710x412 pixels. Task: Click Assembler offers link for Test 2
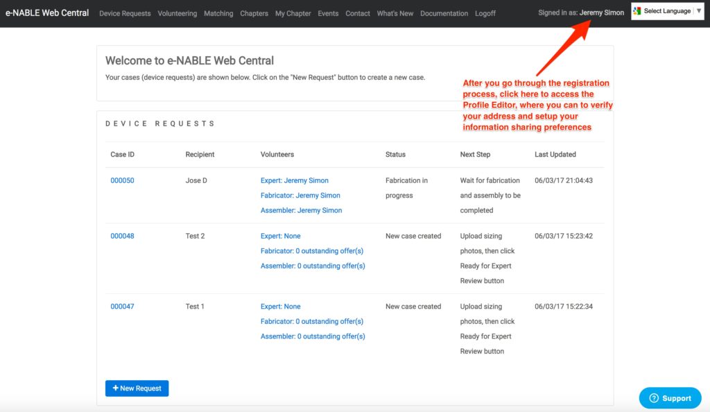click(x=313, y=266)
